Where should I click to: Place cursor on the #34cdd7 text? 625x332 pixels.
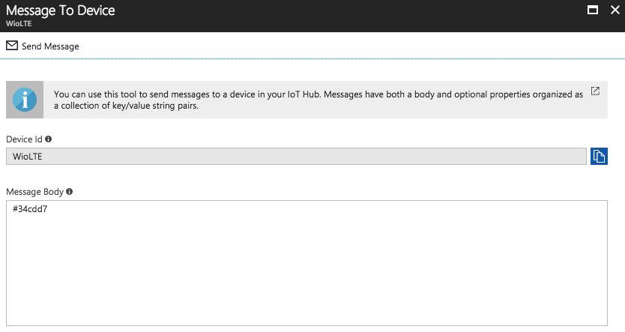click(x=31, y=209)
